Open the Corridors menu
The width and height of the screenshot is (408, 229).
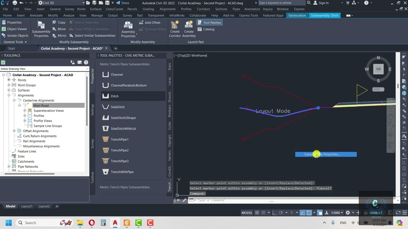pyautogui.click(x=203, y=9)
